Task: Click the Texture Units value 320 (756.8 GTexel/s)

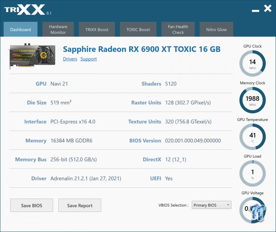Action: 188,121
